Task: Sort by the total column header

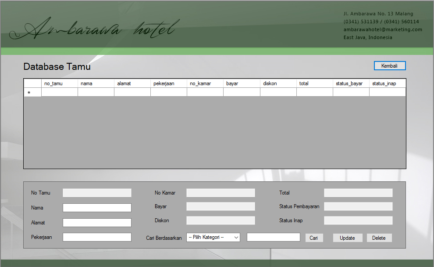Action: [x=314, y=83]
